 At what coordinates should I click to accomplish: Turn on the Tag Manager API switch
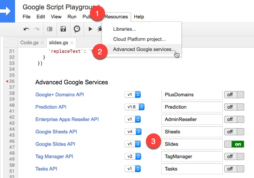(x=234, y=156)
